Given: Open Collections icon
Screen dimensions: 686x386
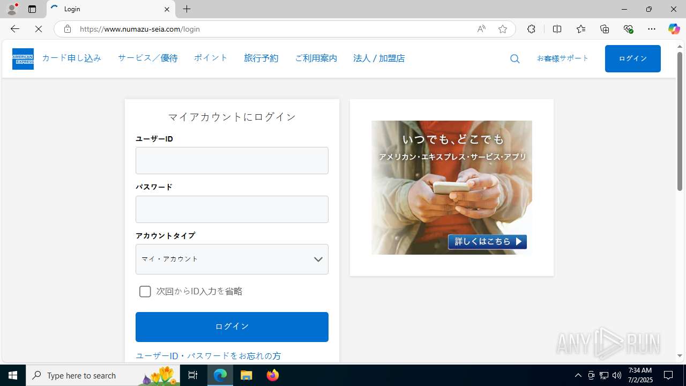Looking at the screenshot, I should [x=605, y=29].
